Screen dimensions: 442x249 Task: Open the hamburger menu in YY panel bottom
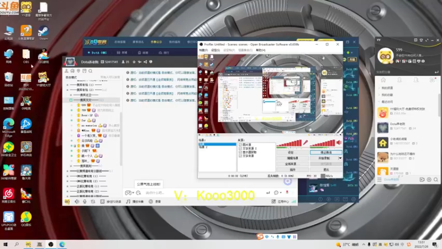[380, 179]
